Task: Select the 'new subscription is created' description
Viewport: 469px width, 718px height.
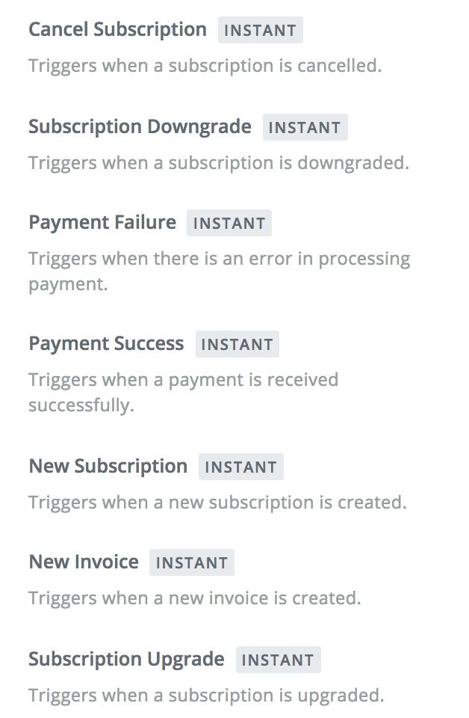Action: [217, 503]
